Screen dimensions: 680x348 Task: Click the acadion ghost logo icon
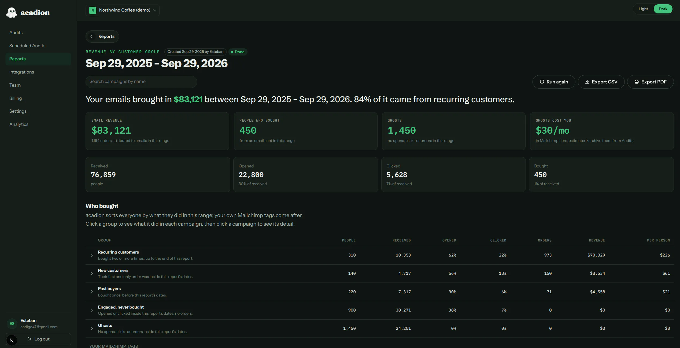[x=12, y=12]
